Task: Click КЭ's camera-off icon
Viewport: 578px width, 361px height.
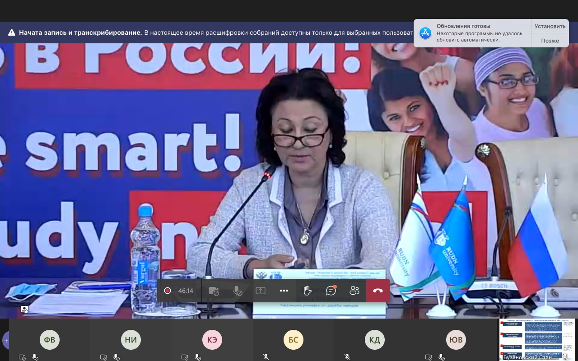Action: (x=185, y=357)
